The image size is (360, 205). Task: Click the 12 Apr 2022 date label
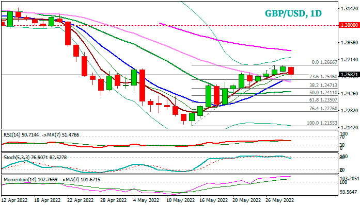(x=14, y=200)
